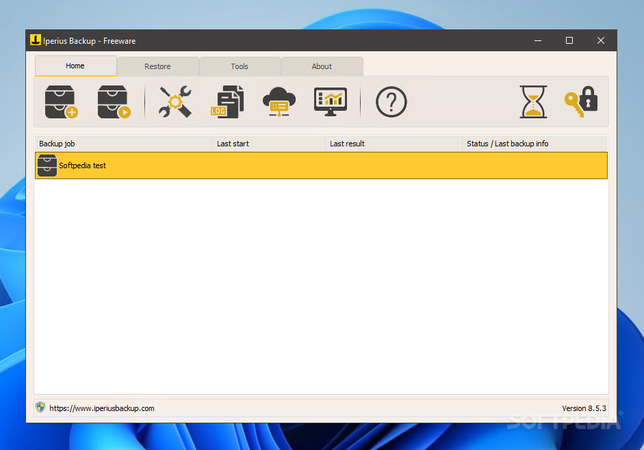644x450 pixels.
Task: Click Status / Last backup info header
Action: (x=535, y=144)
